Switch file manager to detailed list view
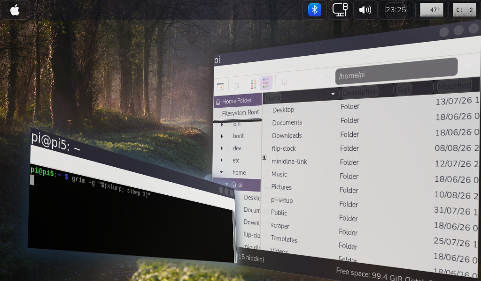This screenshot has height=281, width=481. pos(266,83)
